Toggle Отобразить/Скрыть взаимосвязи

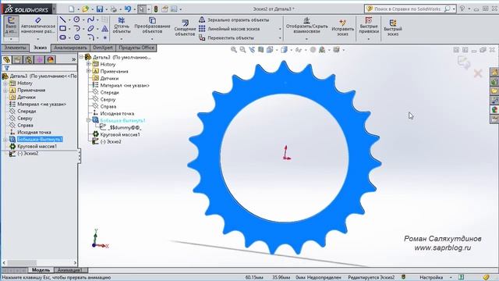[306, 26]
